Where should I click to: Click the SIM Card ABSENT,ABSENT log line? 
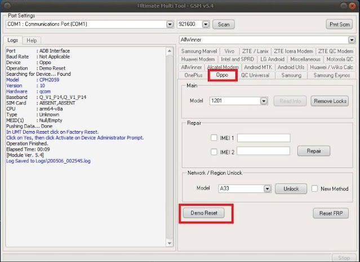pyautogui.click(x=41, y=103)
